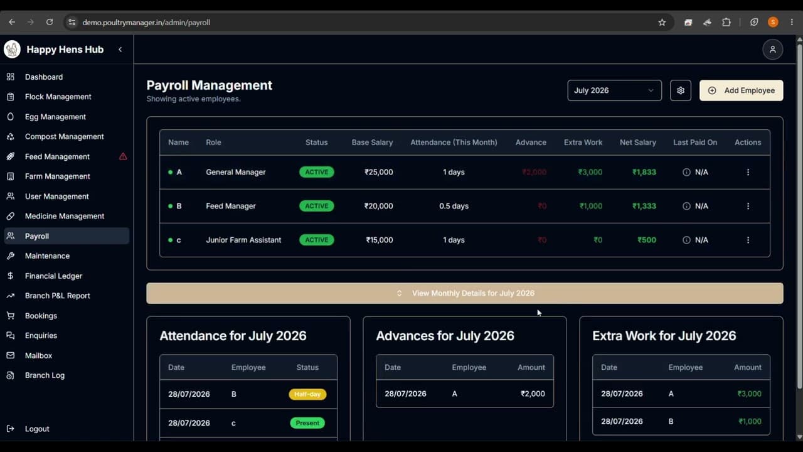Open actions menu for Feed Manager B
Viewport: 803px width, 452px height.
[x=748, y=206]
